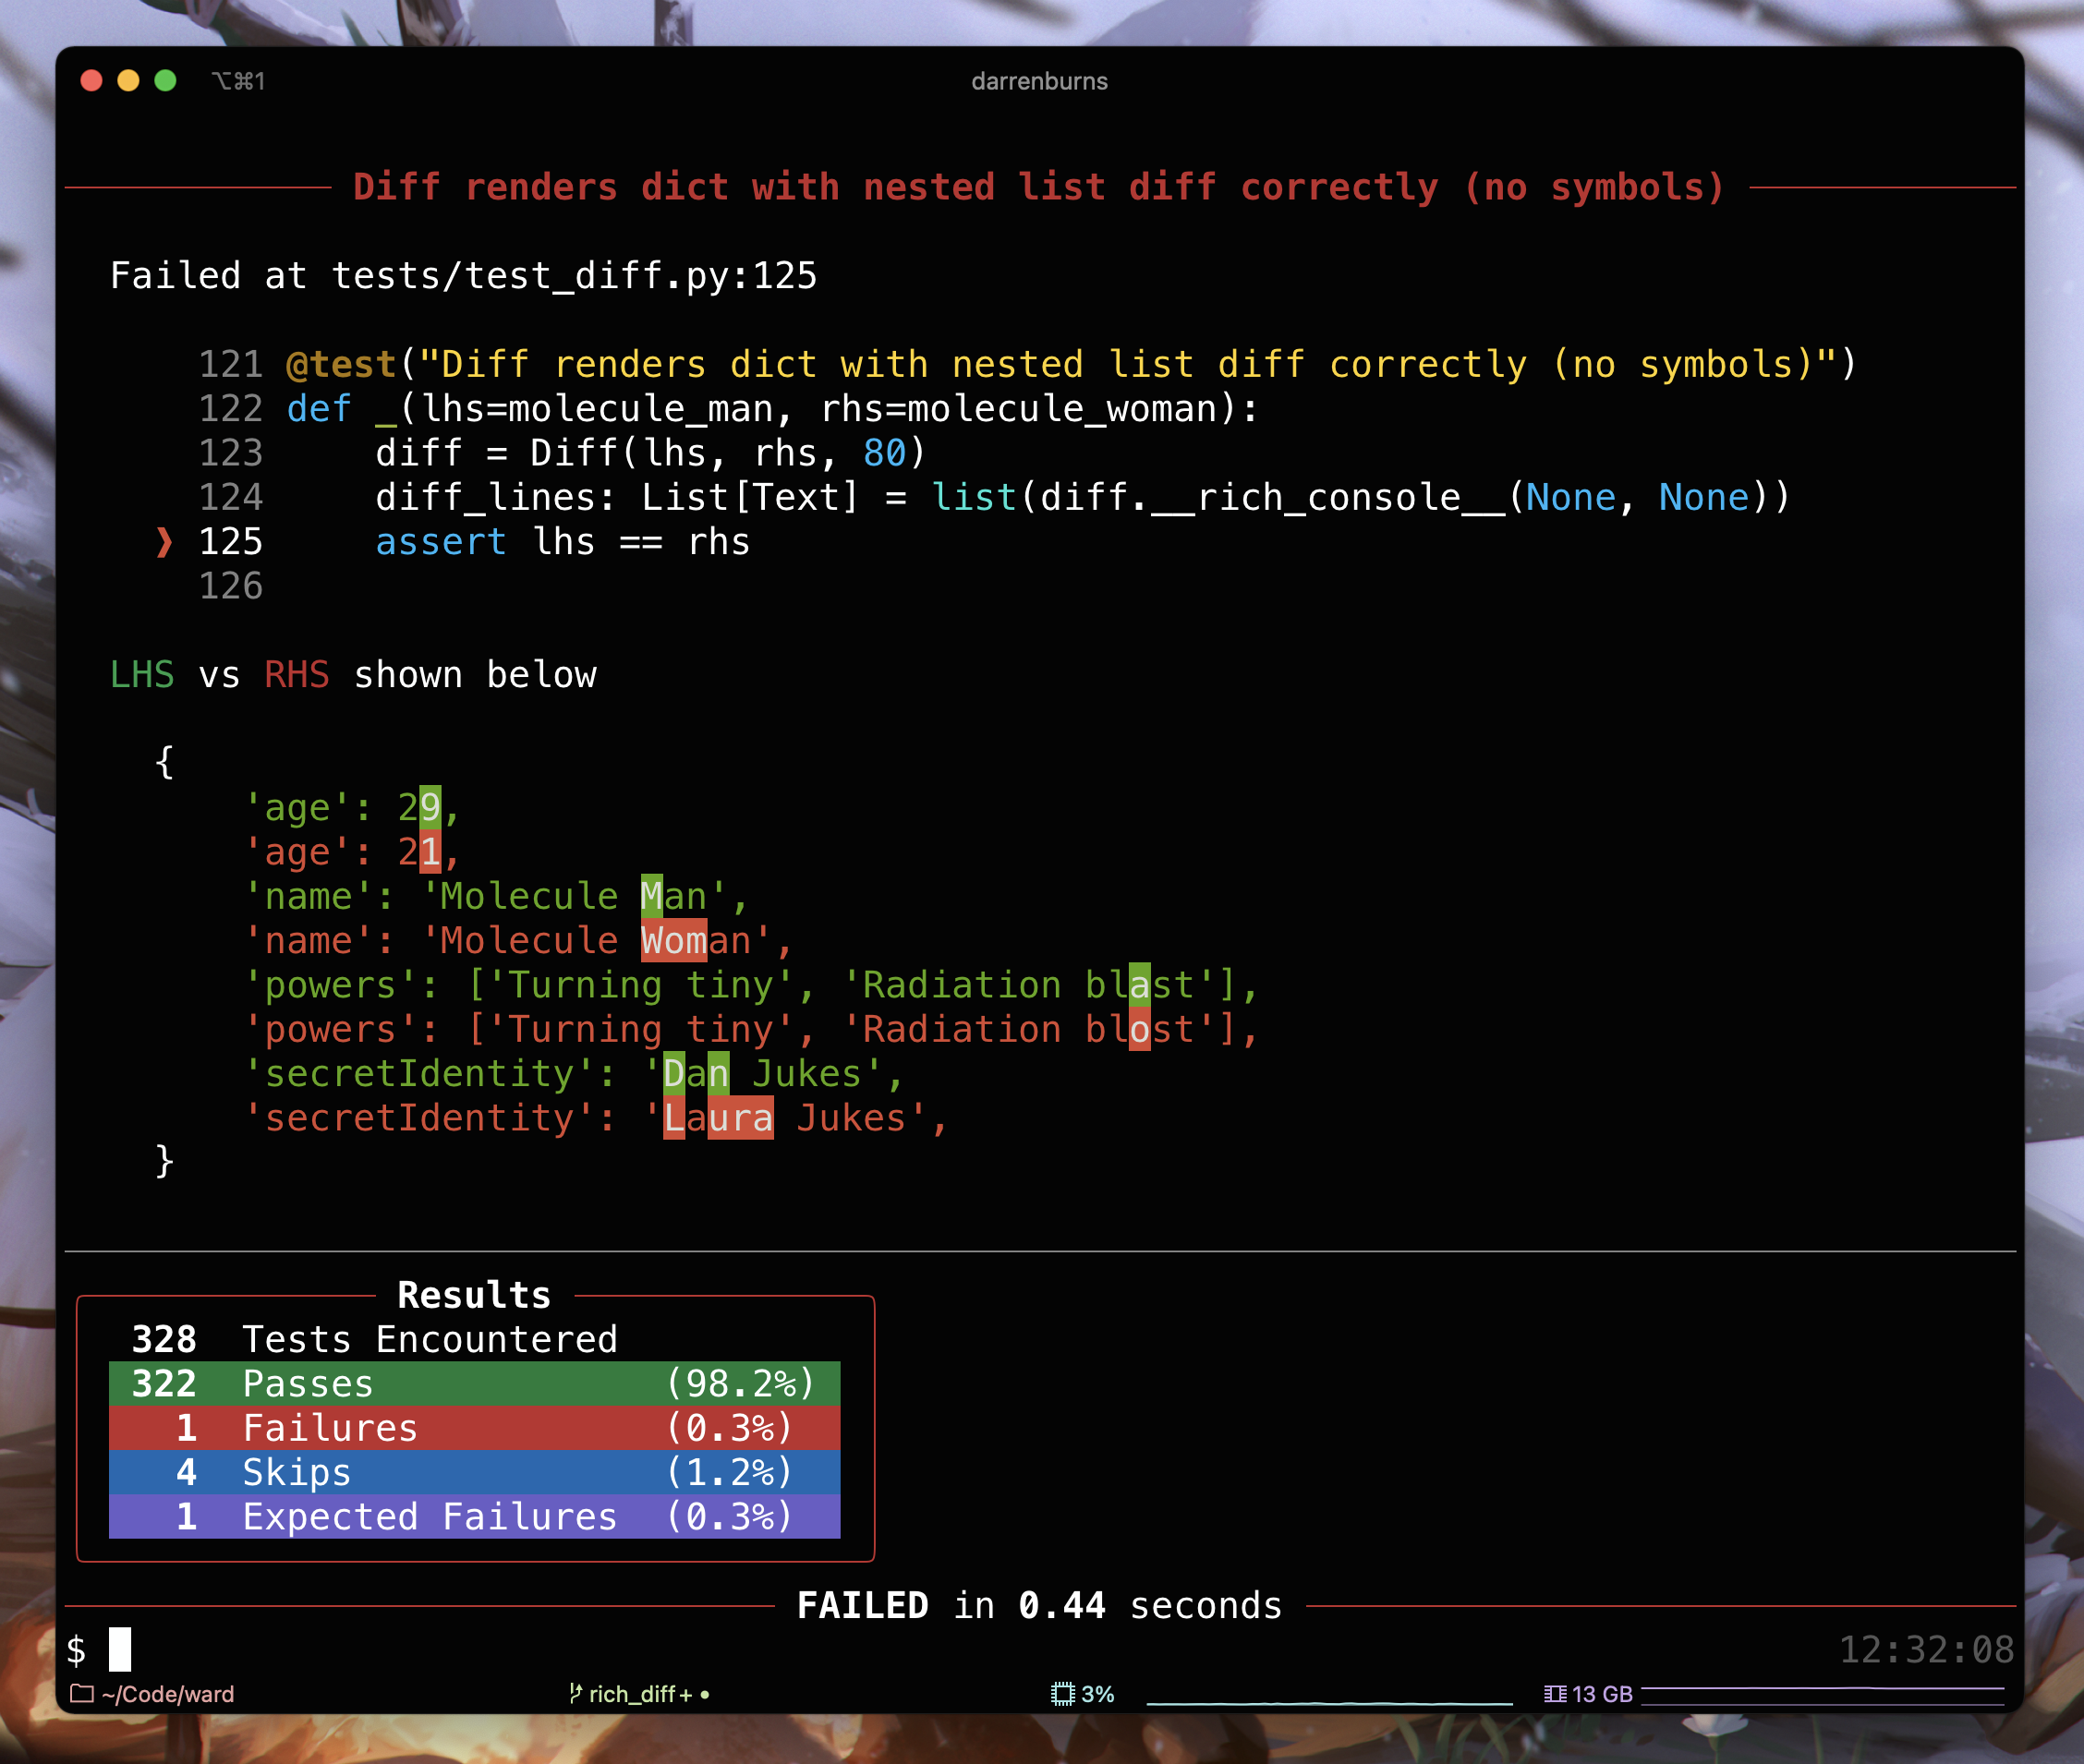Click the ⌥⌘1 shortcut indicator in titlebar

click(239, 82)
